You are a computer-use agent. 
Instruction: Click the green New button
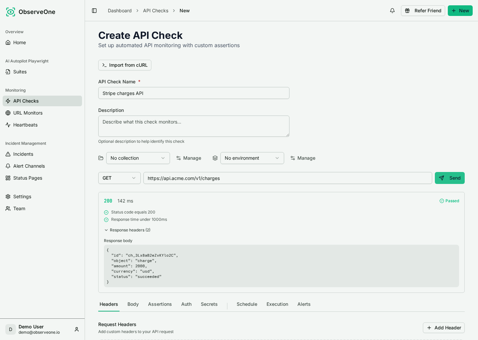pos(460,11)
